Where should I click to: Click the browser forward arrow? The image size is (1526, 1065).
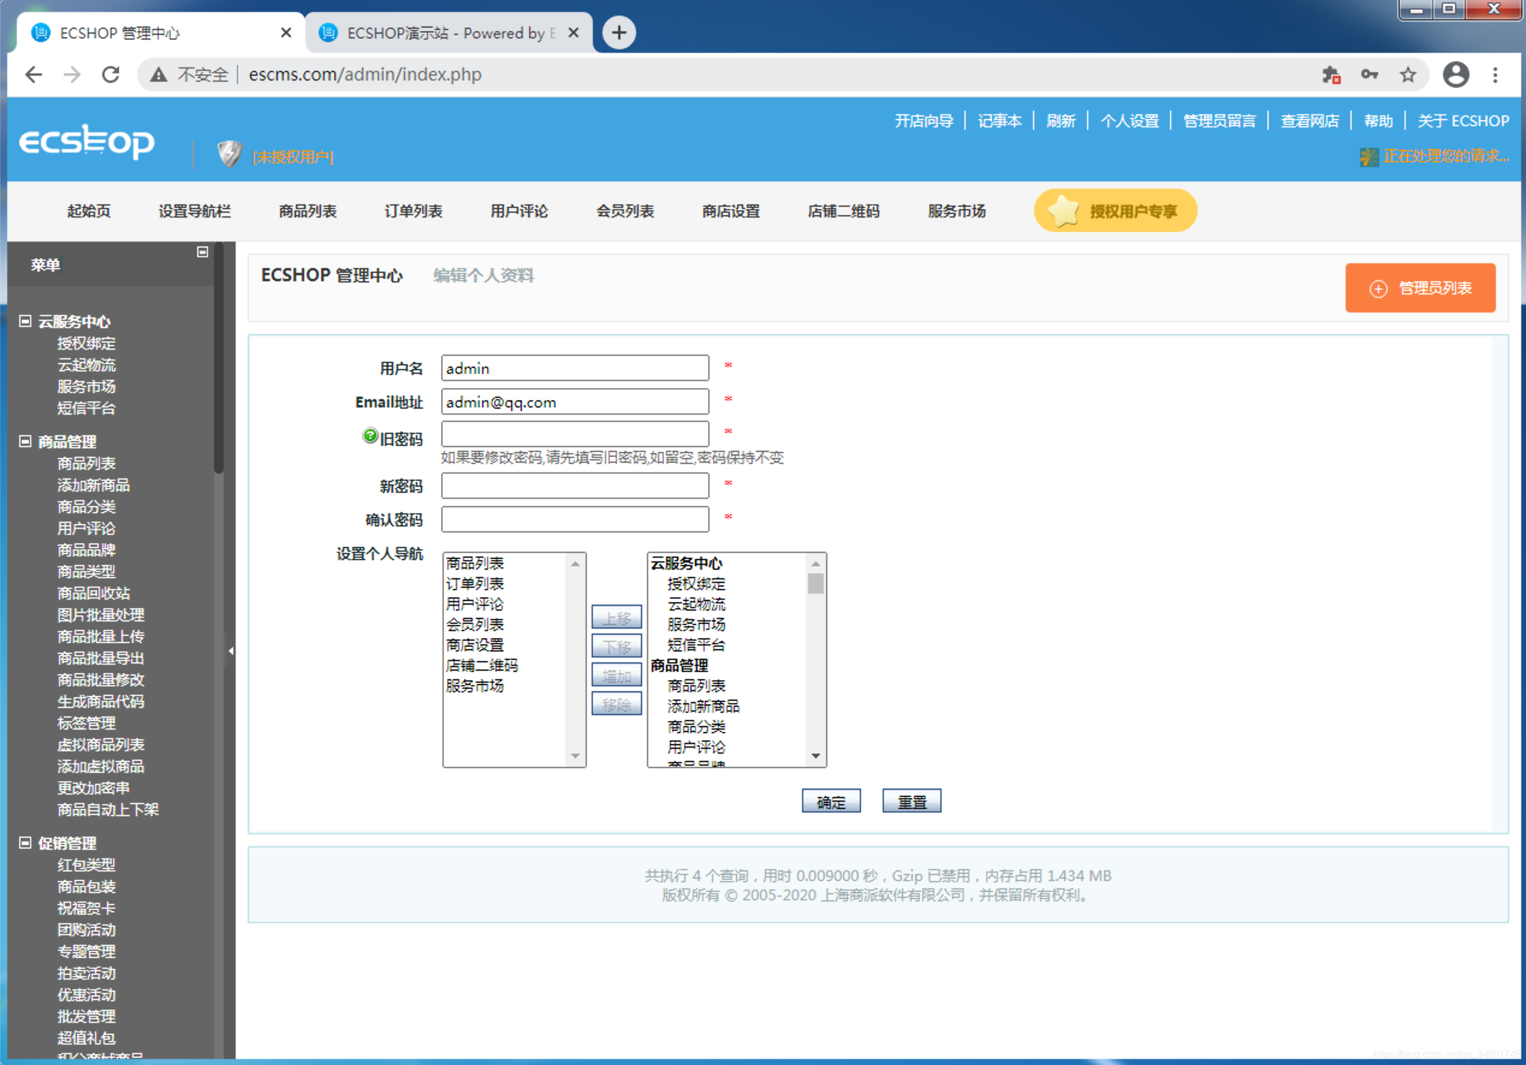click(x=72, y=75)
